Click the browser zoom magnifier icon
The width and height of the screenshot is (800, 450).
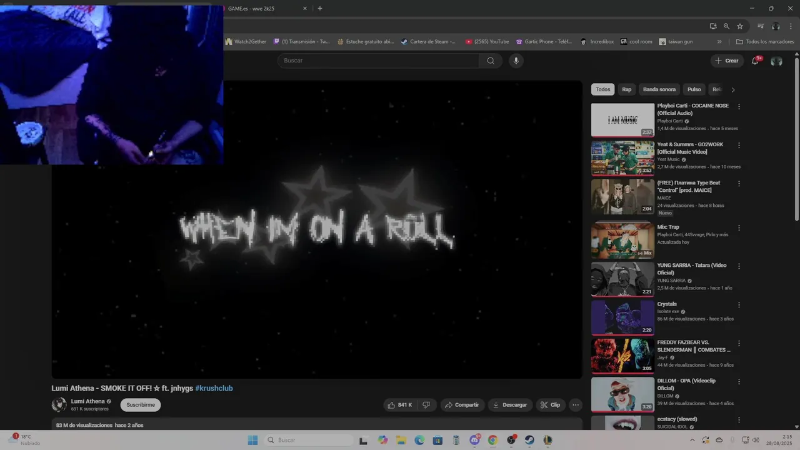tap(726, 26)
